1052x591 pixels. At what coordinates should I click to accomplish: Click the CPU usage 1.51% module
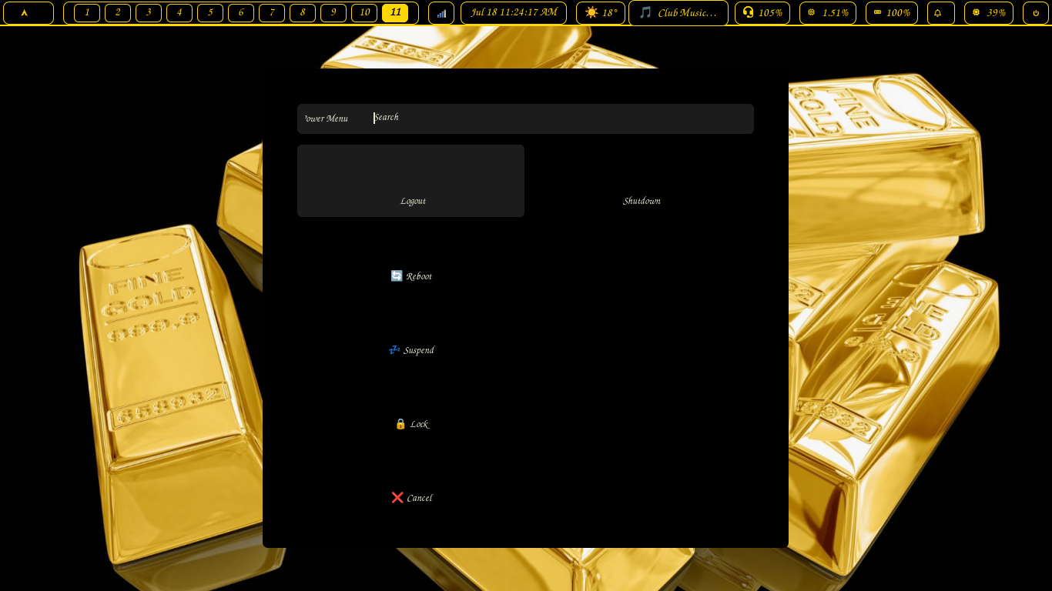pos(828,13)
